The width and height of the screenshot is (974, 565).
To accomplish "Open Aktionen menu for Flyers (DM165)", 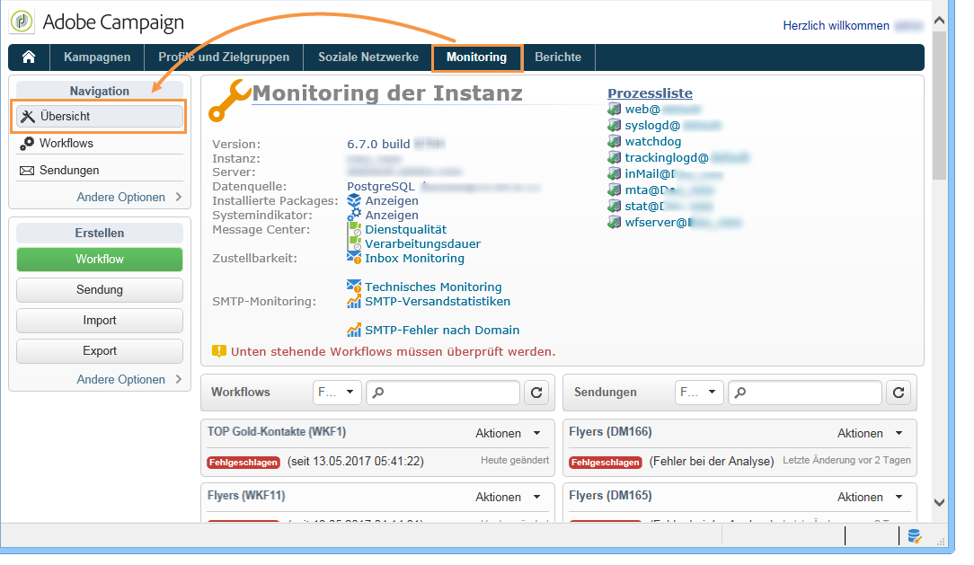I will tap(870, 498).
